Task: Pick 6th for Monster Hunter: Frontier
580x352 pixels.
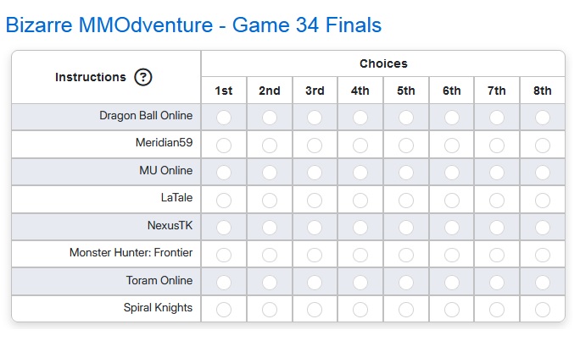Action: point(452,255)
